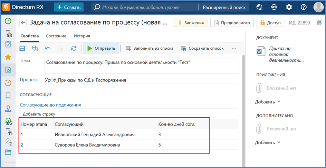Click the Добавить строку link
Viewport: 326px width, 168px height.
point(39,114)
